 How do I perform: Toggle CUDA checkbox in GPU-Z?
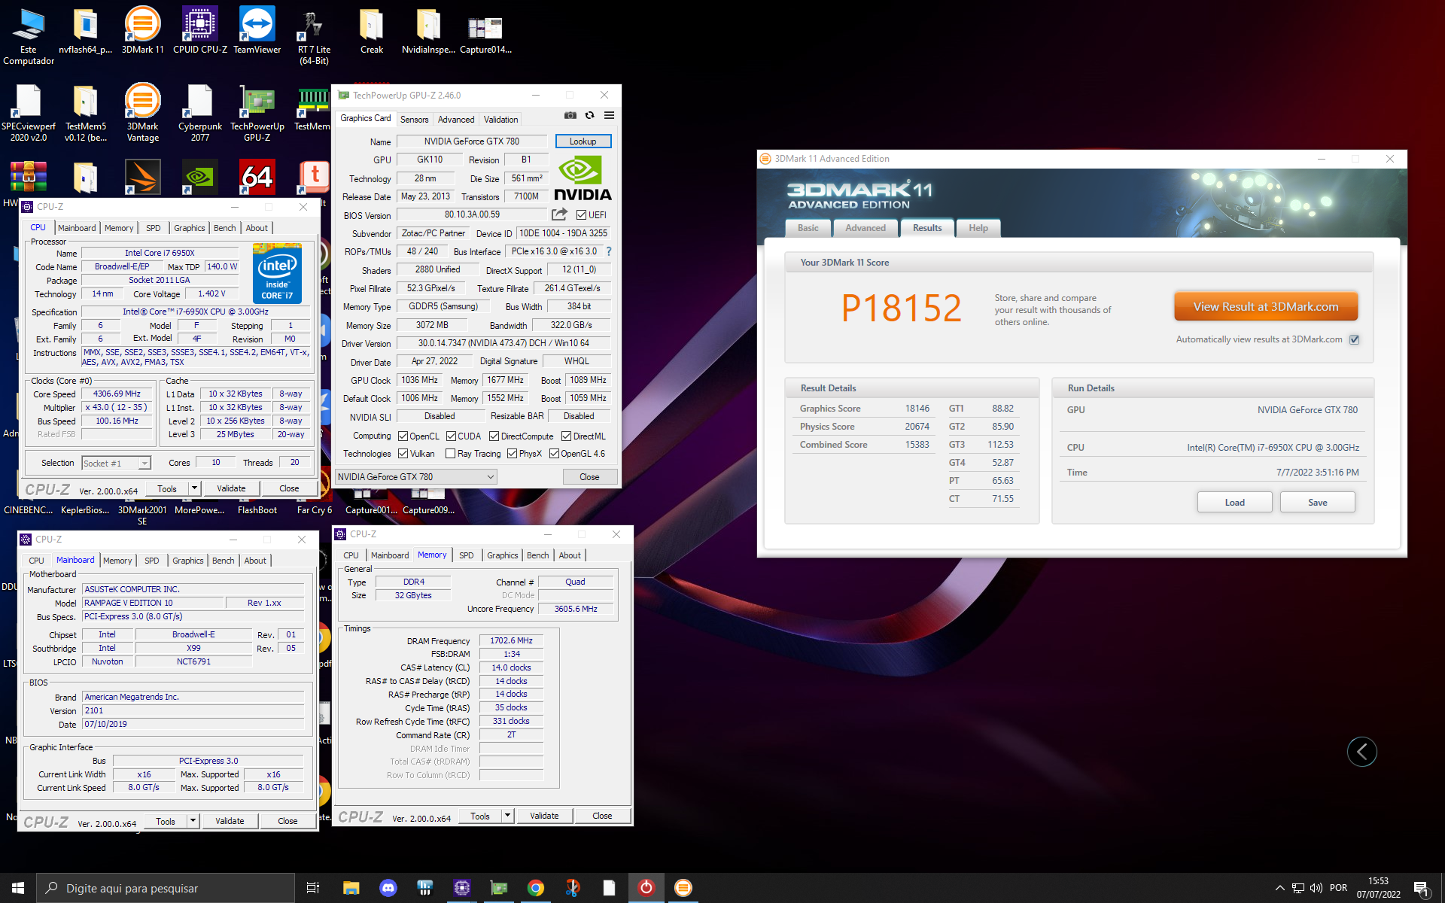(452, 436)
